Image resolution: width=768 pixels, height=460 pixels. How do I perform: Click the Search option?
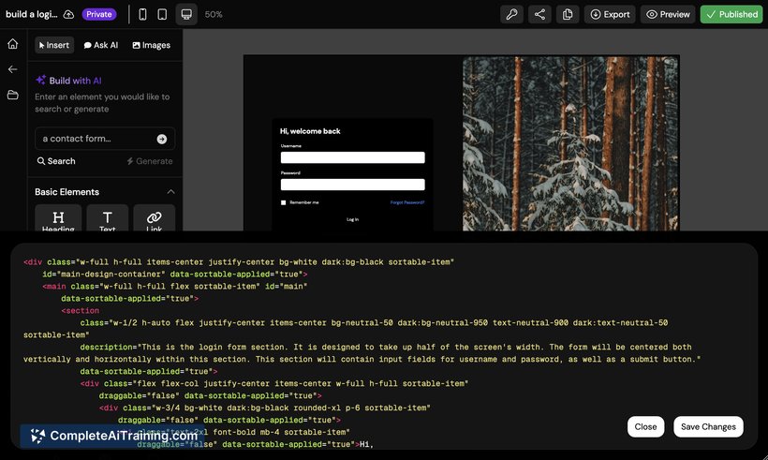point(56,161)
